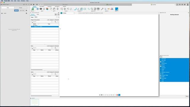Screen dimensions: 190x107
Task: Click the home icon in the Data panel
Action: click(2, 13)
